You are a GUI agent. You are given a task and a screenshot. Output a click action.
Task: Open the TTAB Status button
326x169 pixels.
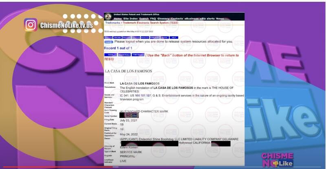138,55
